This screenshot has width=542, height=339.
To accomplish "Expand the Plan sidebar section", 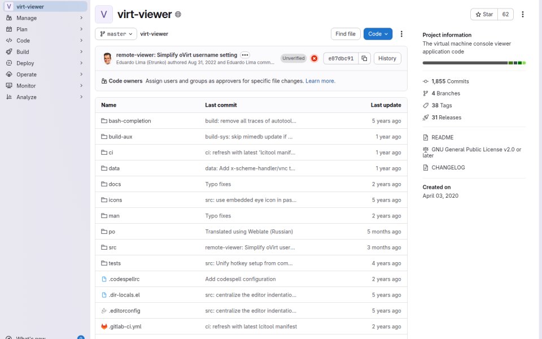I will click(x=45, y=29).
